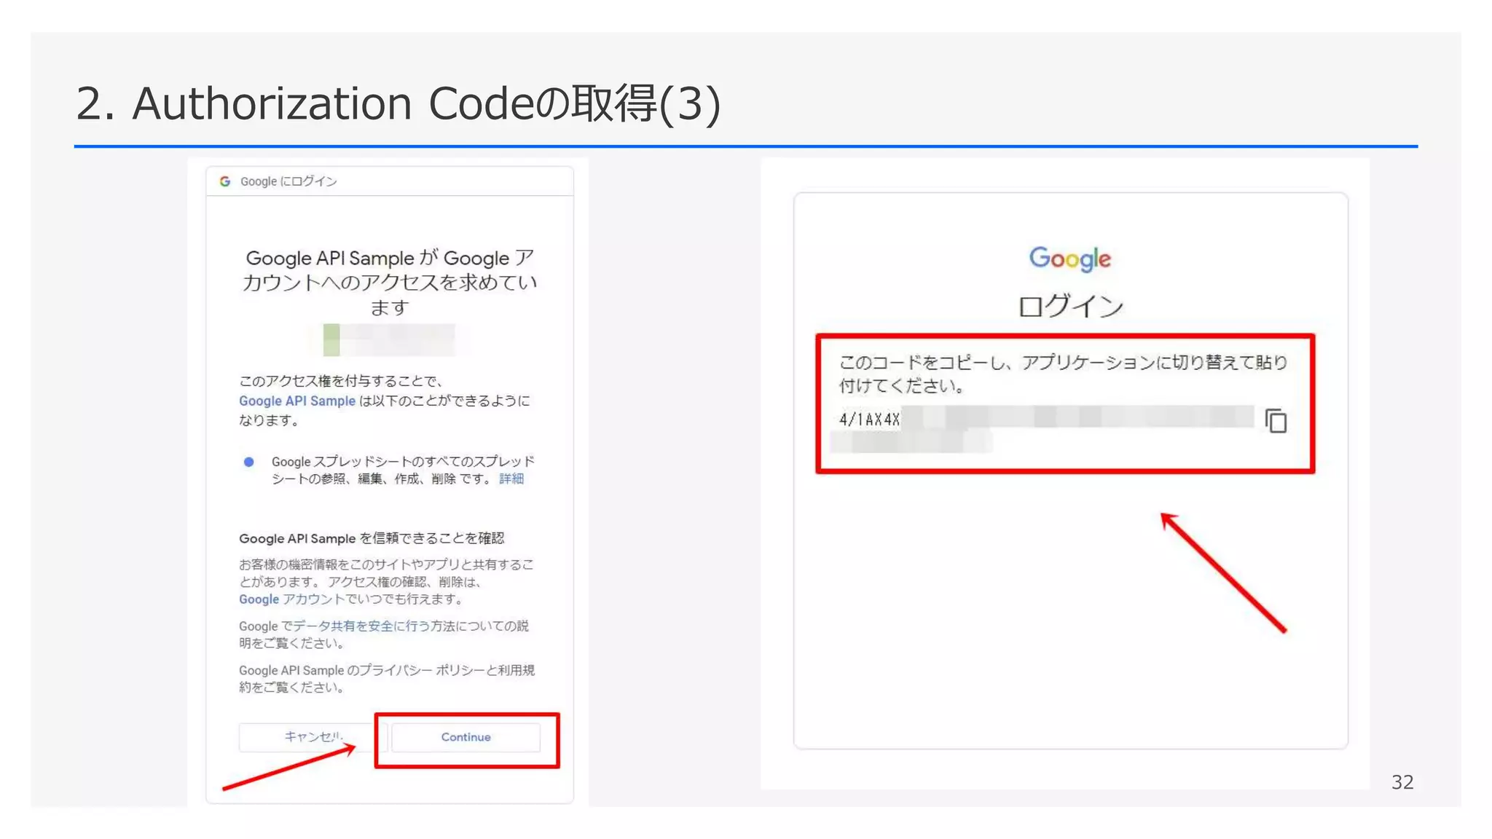Click the authorization code text 4/1AX4X
The height and width of the screenshot is (839, 1492).
(x=869, y=419)
